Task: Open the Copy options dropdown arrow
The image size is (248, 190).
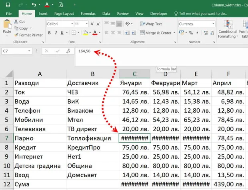Action: (31, 28)
